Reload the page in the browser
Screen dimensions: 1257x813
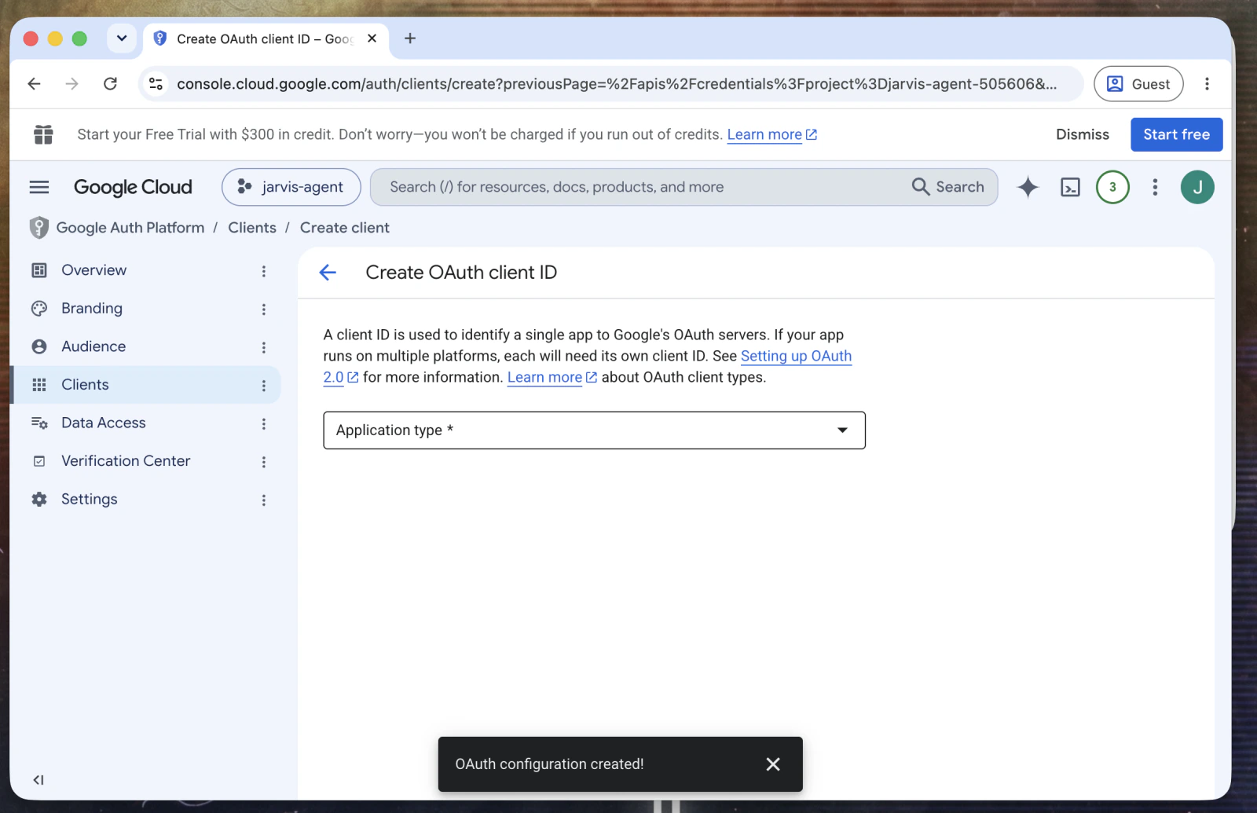(x=110, y=84)
